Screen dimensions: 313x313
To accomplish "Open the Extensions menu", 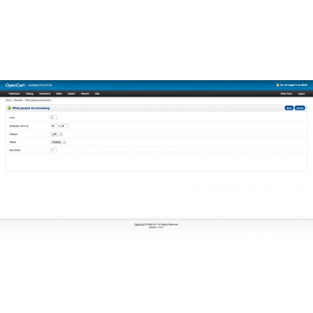I will pyautogui.click(x=44, y=94).
